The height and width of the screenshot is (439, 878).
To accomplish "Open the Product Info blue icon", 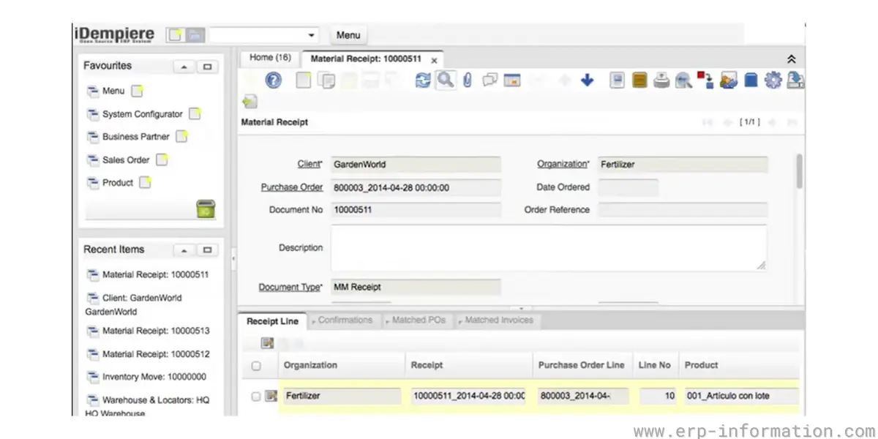I will 751,80.
